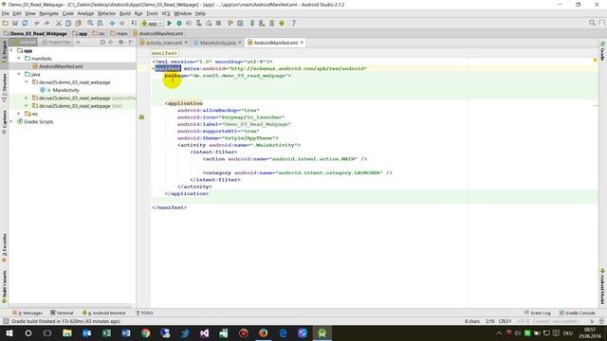The width and height of the screenshot is (607, 341).
Task: Click the CRLF line separator selector
Action: (506, 321)
